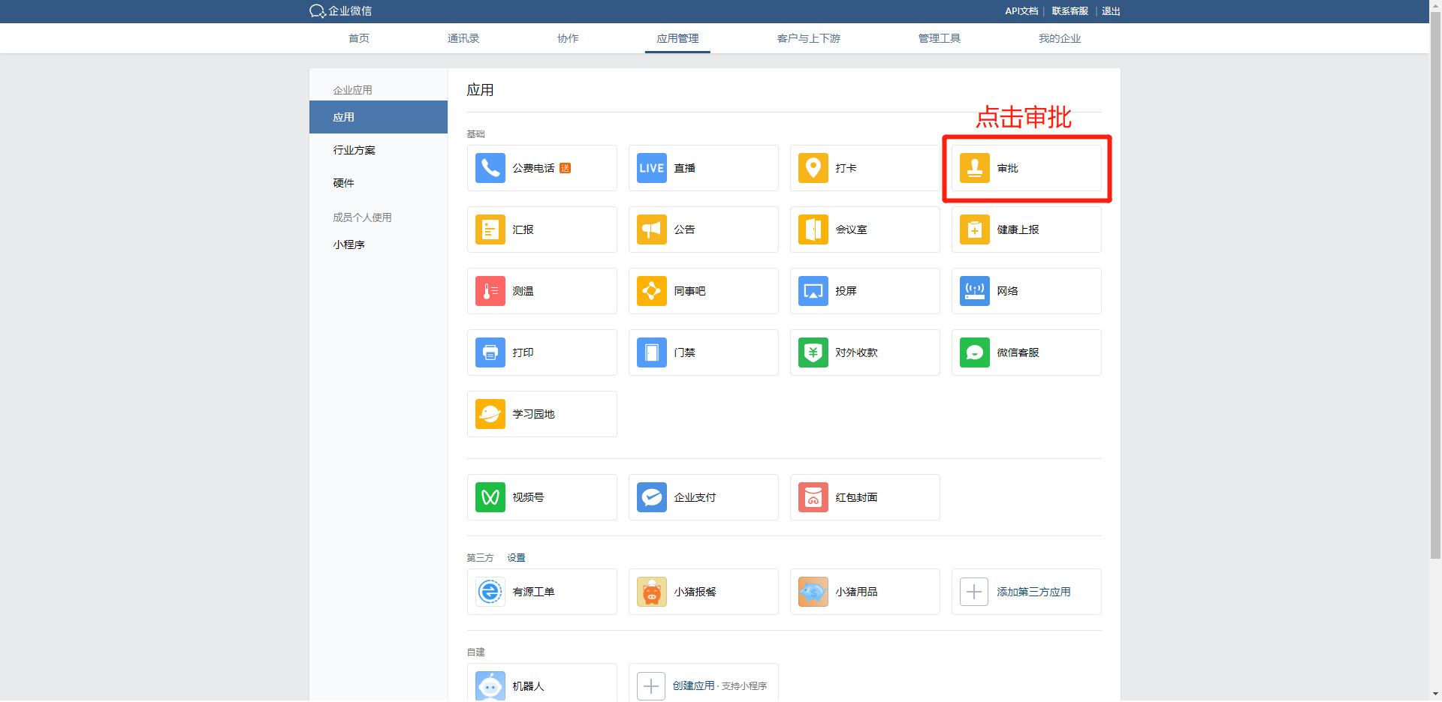The height and width of the screenshot is (702, 1442).
Task: Switch to the 通讯录 tab
Action: 463,38
